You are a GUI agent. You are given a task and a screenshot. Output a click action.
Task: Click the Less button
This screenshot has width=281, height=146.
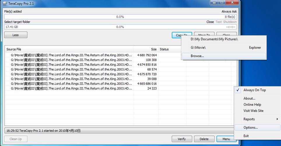16,35
